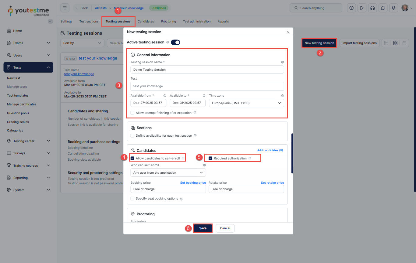Switch to the Candidates tab
The width and height of the screenshot is (416, 263).
(146, 22)
